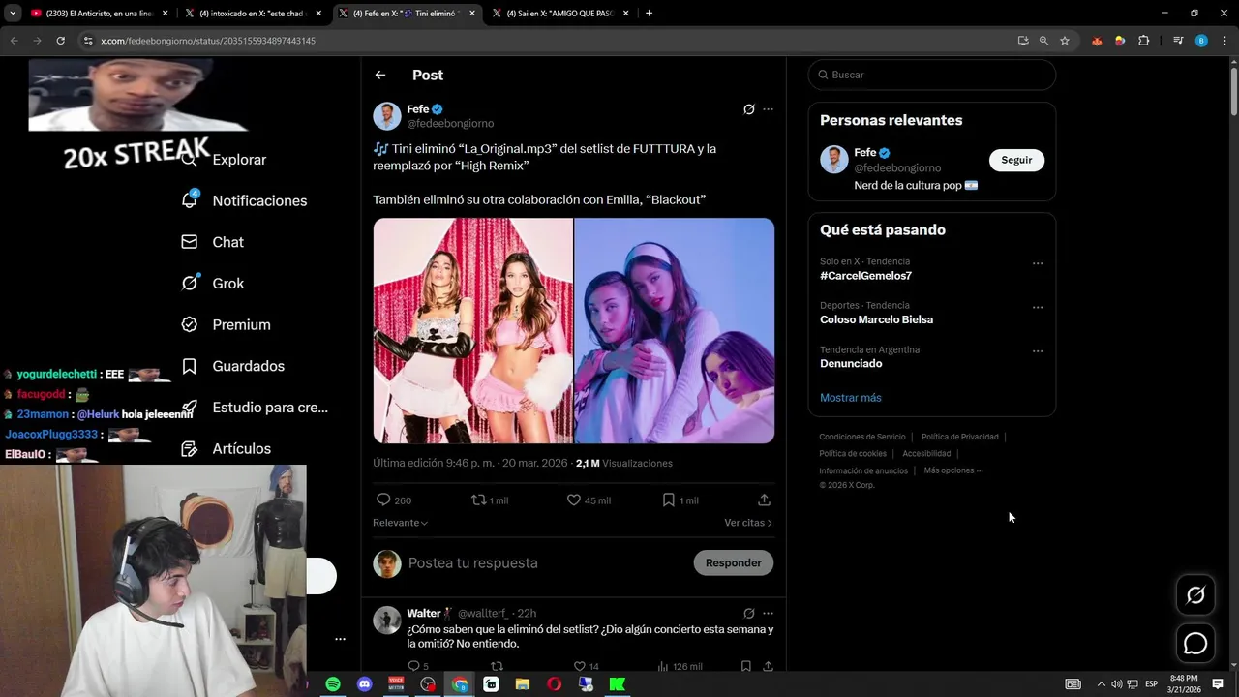Open the volume icon in system tray

point(1117,684)
